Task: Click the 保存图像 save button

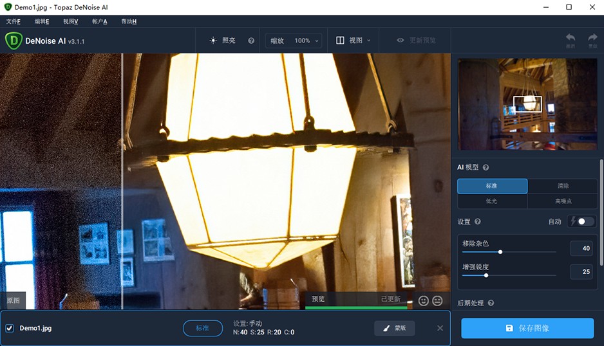Action: tap(527, 328)
